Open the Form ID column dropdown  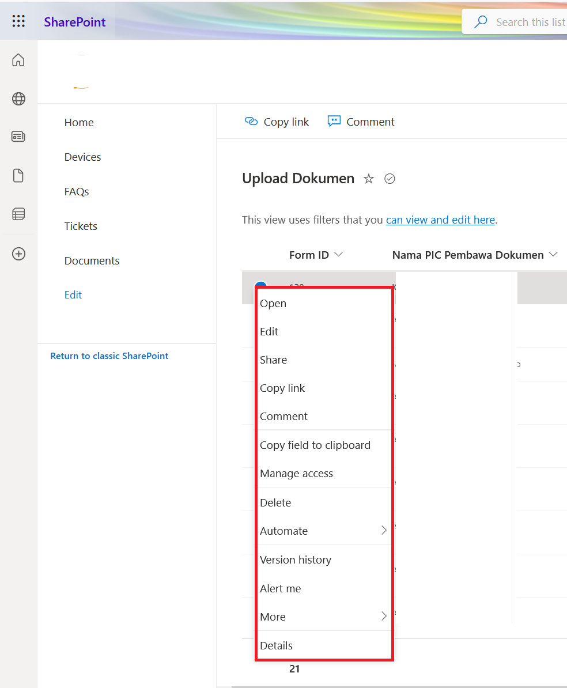(339, 254)
